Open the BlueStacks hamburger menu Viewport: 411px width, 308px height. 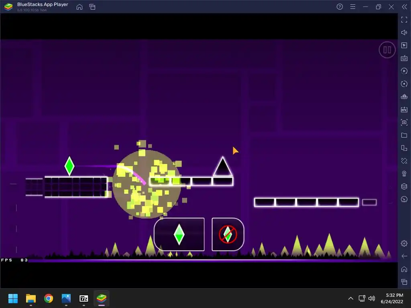(353, 7)
